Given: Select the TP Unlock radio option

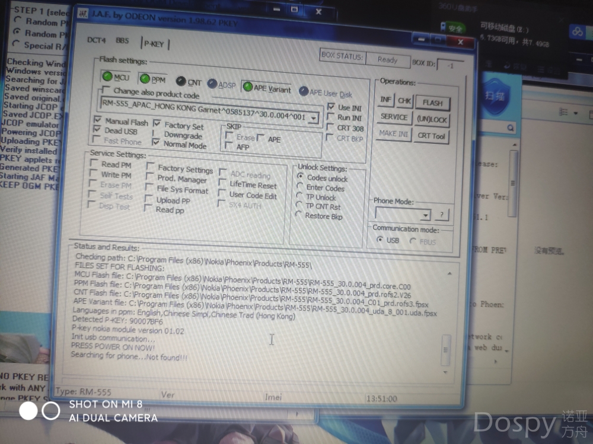Looking at the screenshot, I should point(299,195).
